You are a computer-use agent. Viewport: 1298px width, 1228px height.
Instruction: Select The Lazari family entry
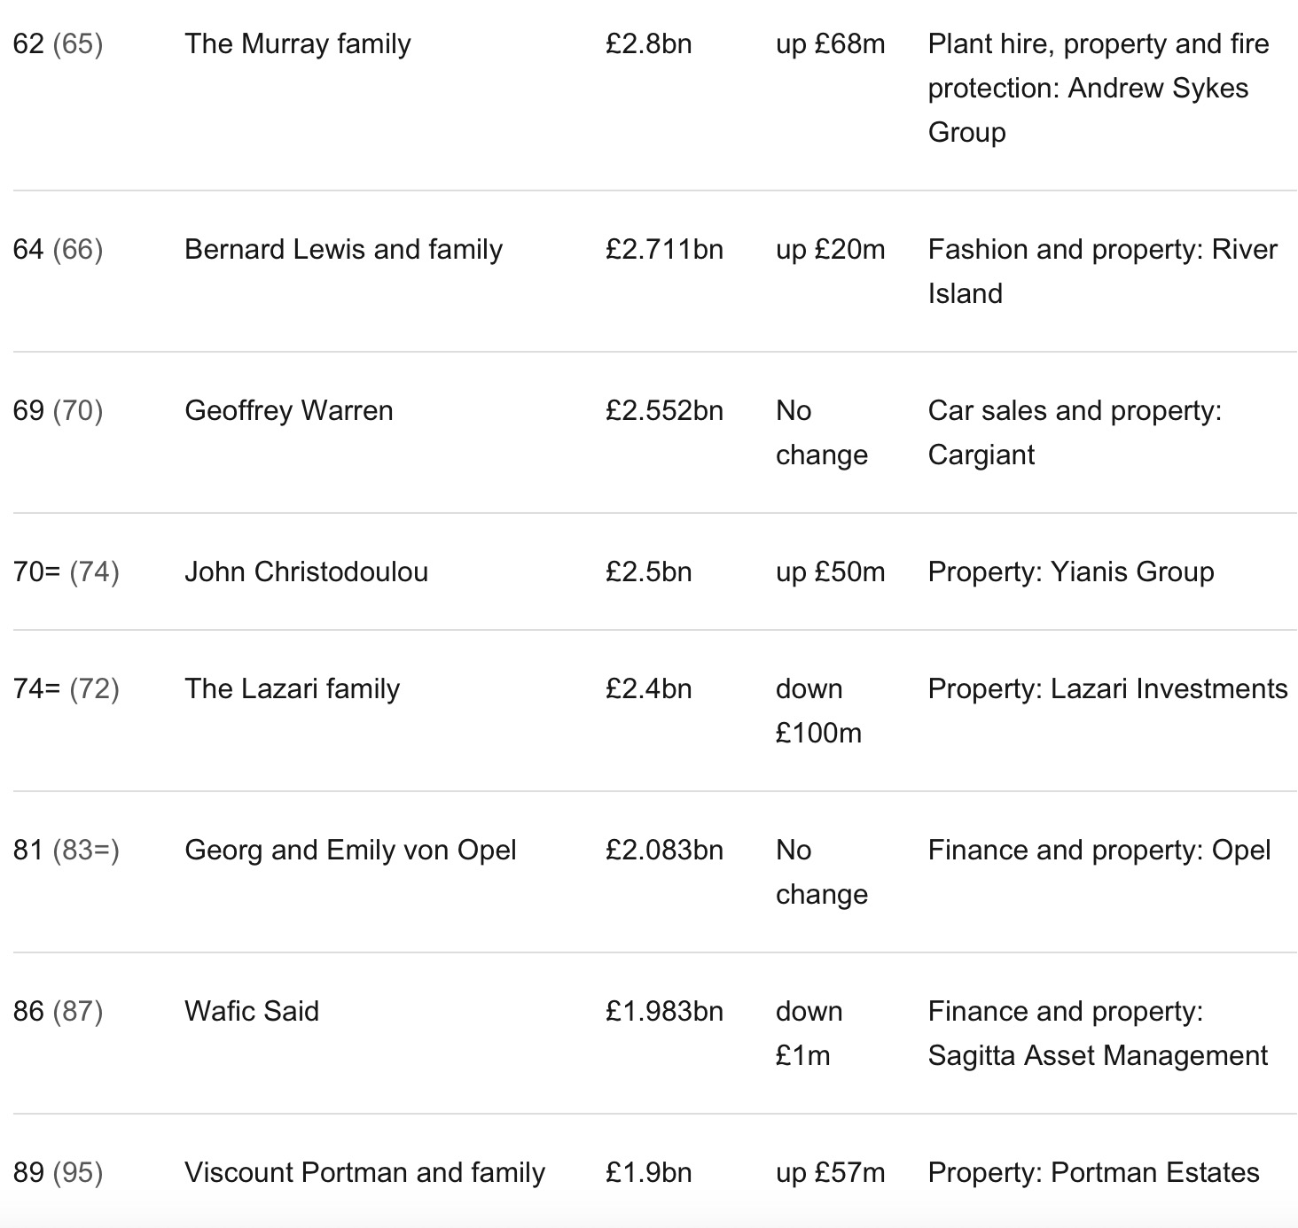(293, 689)
